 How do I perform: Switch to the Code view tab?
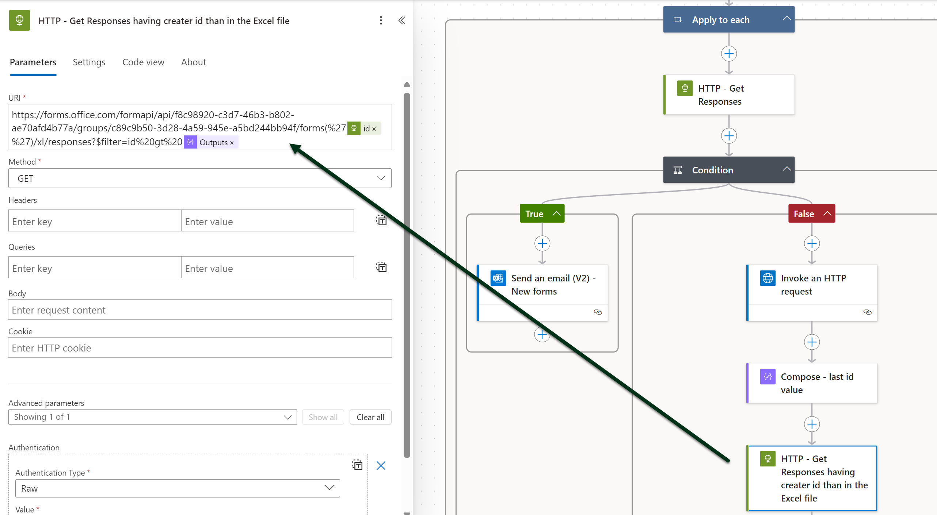[x=143, y=62]
